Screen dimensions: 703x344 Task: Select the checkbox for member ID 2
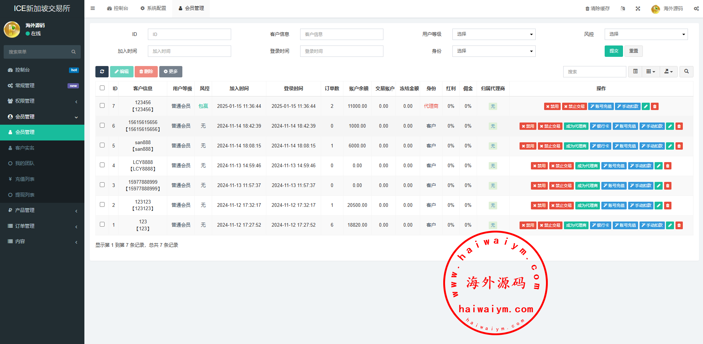pyautogui.click(x=102, y=205)
